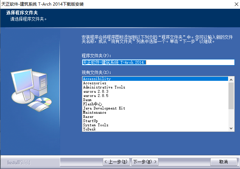The image size is (240, 169).
Task: Select aurora 2.8.3 folder
Action: 155,91
